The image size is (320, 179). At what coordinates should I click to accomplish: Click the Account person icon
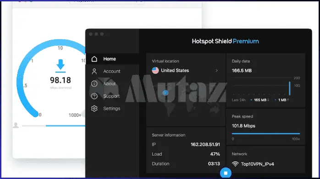[x=94, y=71]
